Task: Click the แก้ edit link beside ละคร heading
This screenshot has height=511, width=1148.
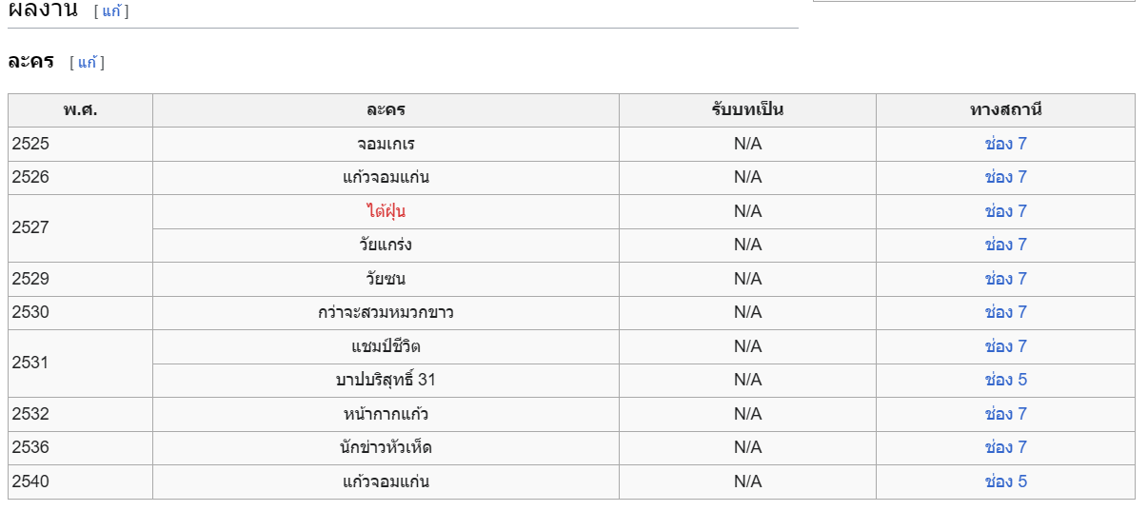Action: point(87,63)
